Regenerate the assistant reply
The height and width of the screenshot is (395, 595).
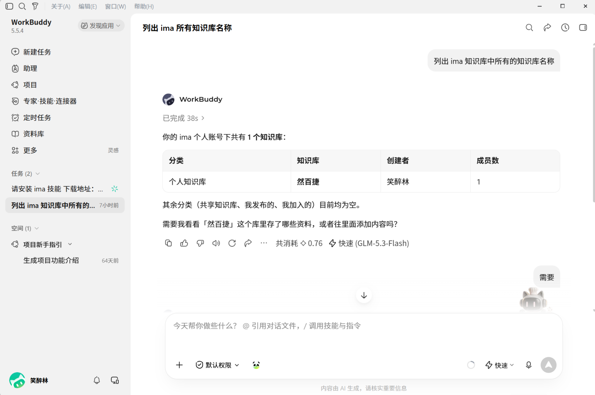tap(232, 243)
